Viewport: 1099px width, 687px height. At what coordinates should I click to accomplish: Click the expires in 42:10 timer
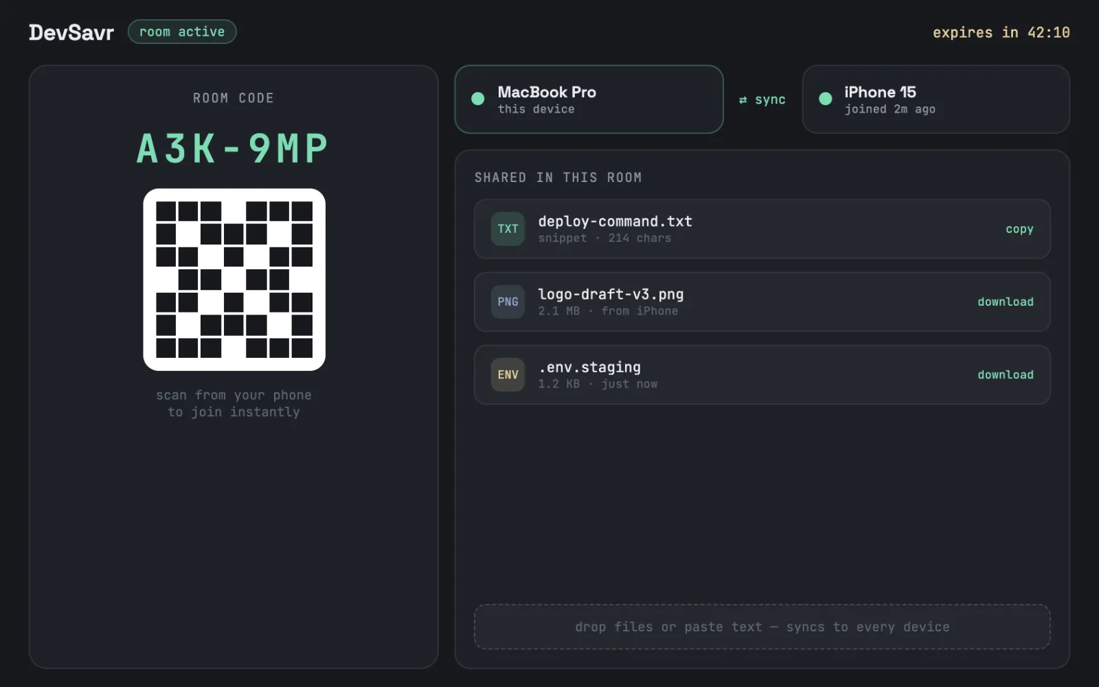(x=1001, y=32)
